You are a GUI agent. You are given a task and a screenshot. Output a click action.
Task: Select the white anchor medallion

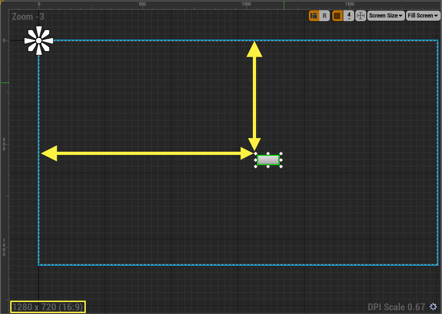[39, 41]
